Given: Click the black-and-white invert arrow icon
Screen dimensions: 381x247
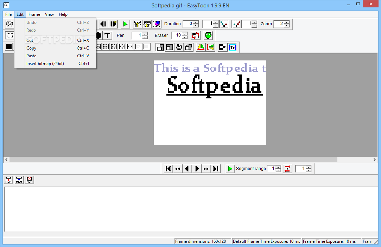Looking at the screenshot, I should [222, 47].
